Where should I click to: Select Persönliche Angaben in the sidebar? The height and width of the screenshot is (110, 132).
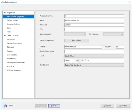(18, 17)
